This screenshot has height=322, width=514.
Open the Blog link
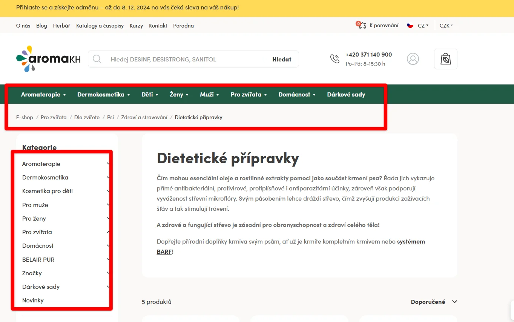pos(41,26)
